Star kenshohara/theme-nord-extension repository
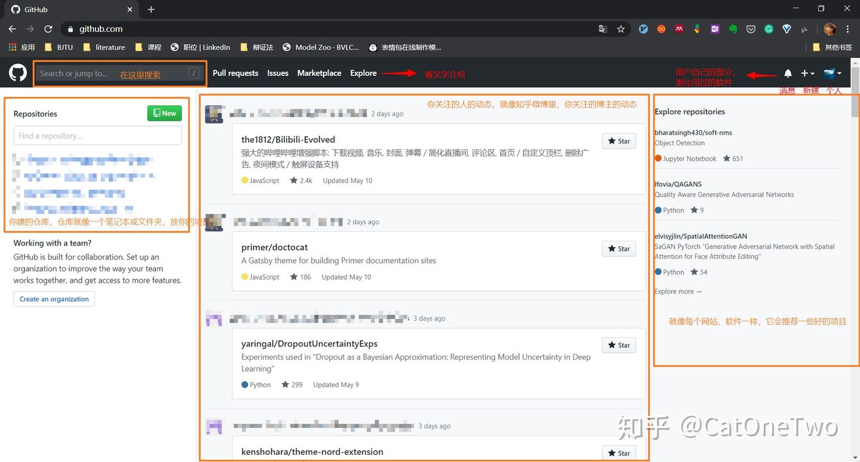The image size is (860, 462). pos(619,453)
